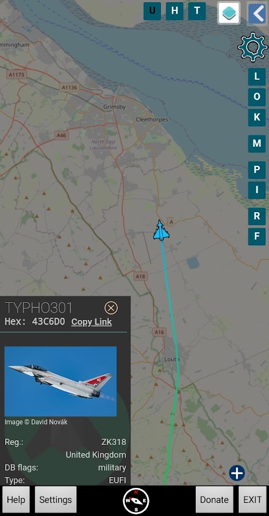Toggle the P map option button
The image size is (269, 516).
(x=257, y=170)
